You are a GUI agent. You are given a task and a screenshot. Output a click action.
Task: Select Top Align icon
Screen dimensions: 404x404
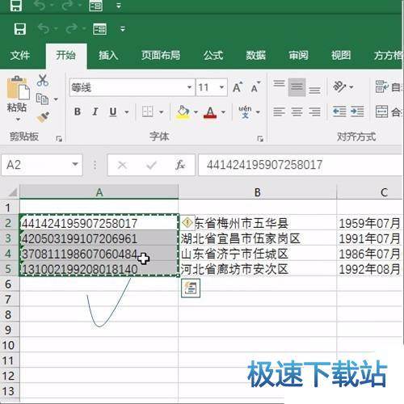[x=279, y=83]
